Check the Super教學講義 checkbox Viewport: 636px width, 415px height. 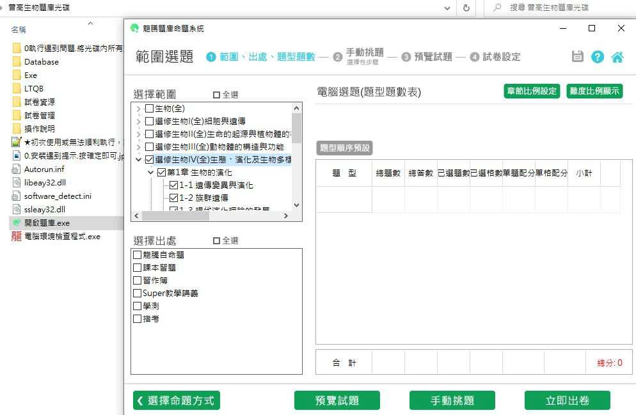(137, 293)
